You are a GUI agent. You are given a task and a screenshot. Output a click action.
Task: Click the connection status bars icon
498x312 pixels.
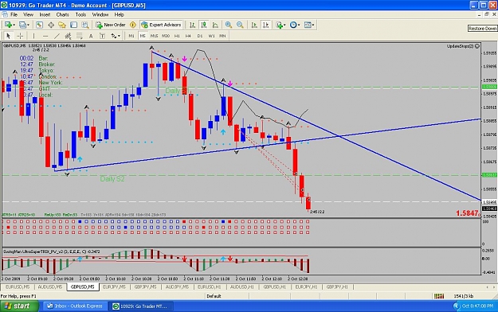point(439,296)
